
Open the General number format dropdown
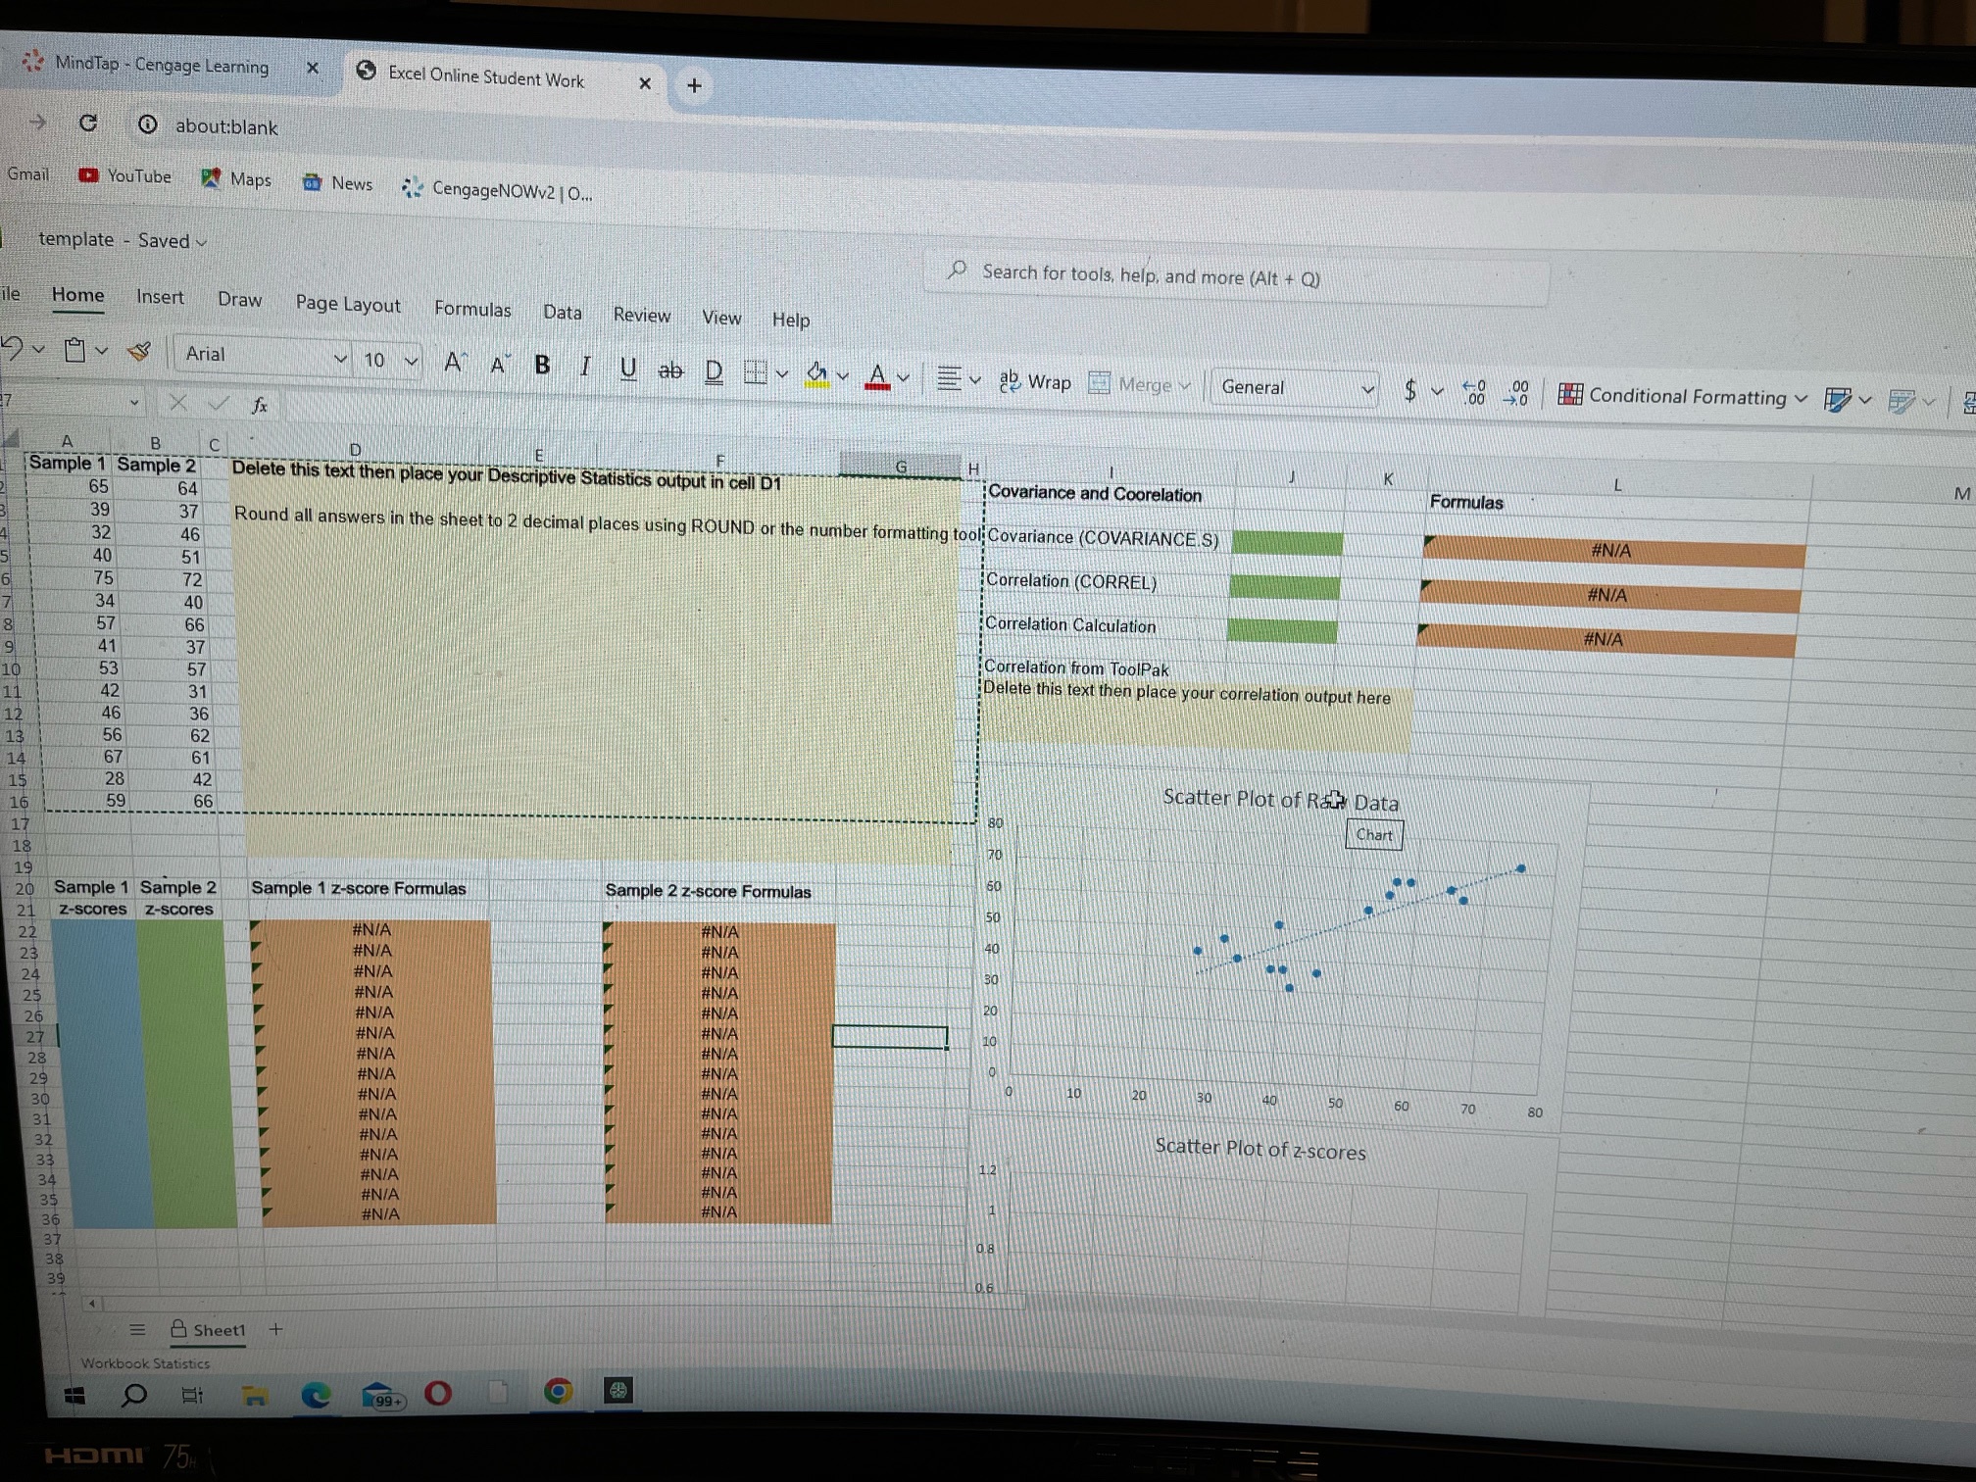click(1368, 388)
